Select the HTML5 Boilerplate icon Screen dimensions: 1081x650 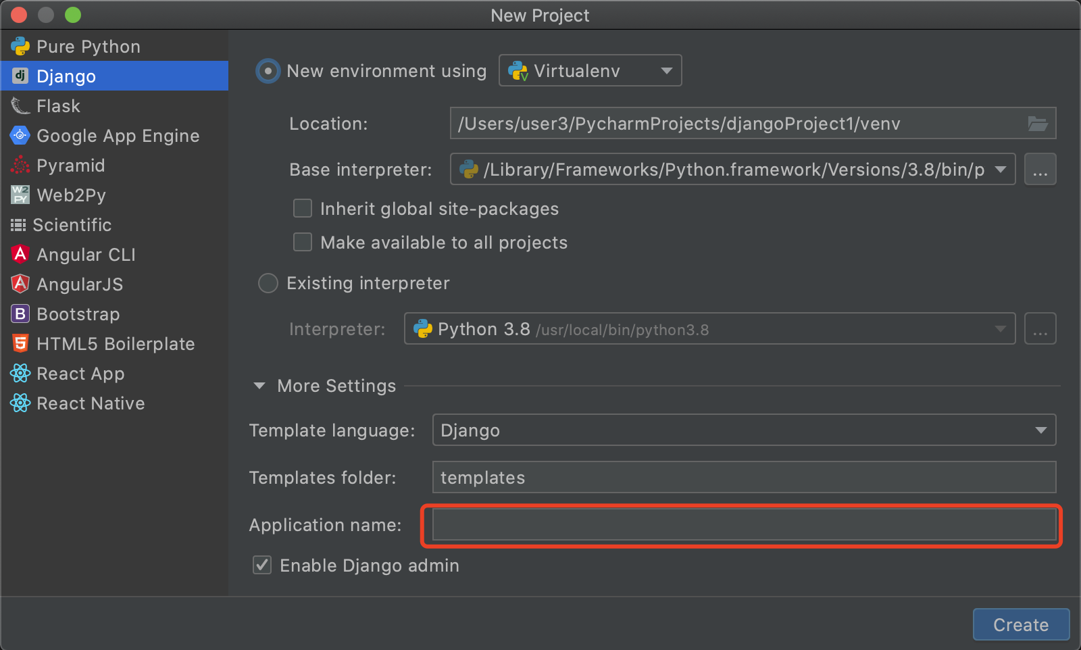coord(20,344)
